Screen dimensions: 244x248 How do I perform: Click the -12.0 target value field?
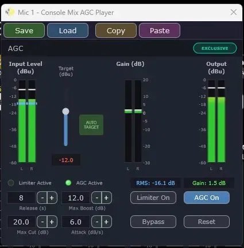(66, 160)
